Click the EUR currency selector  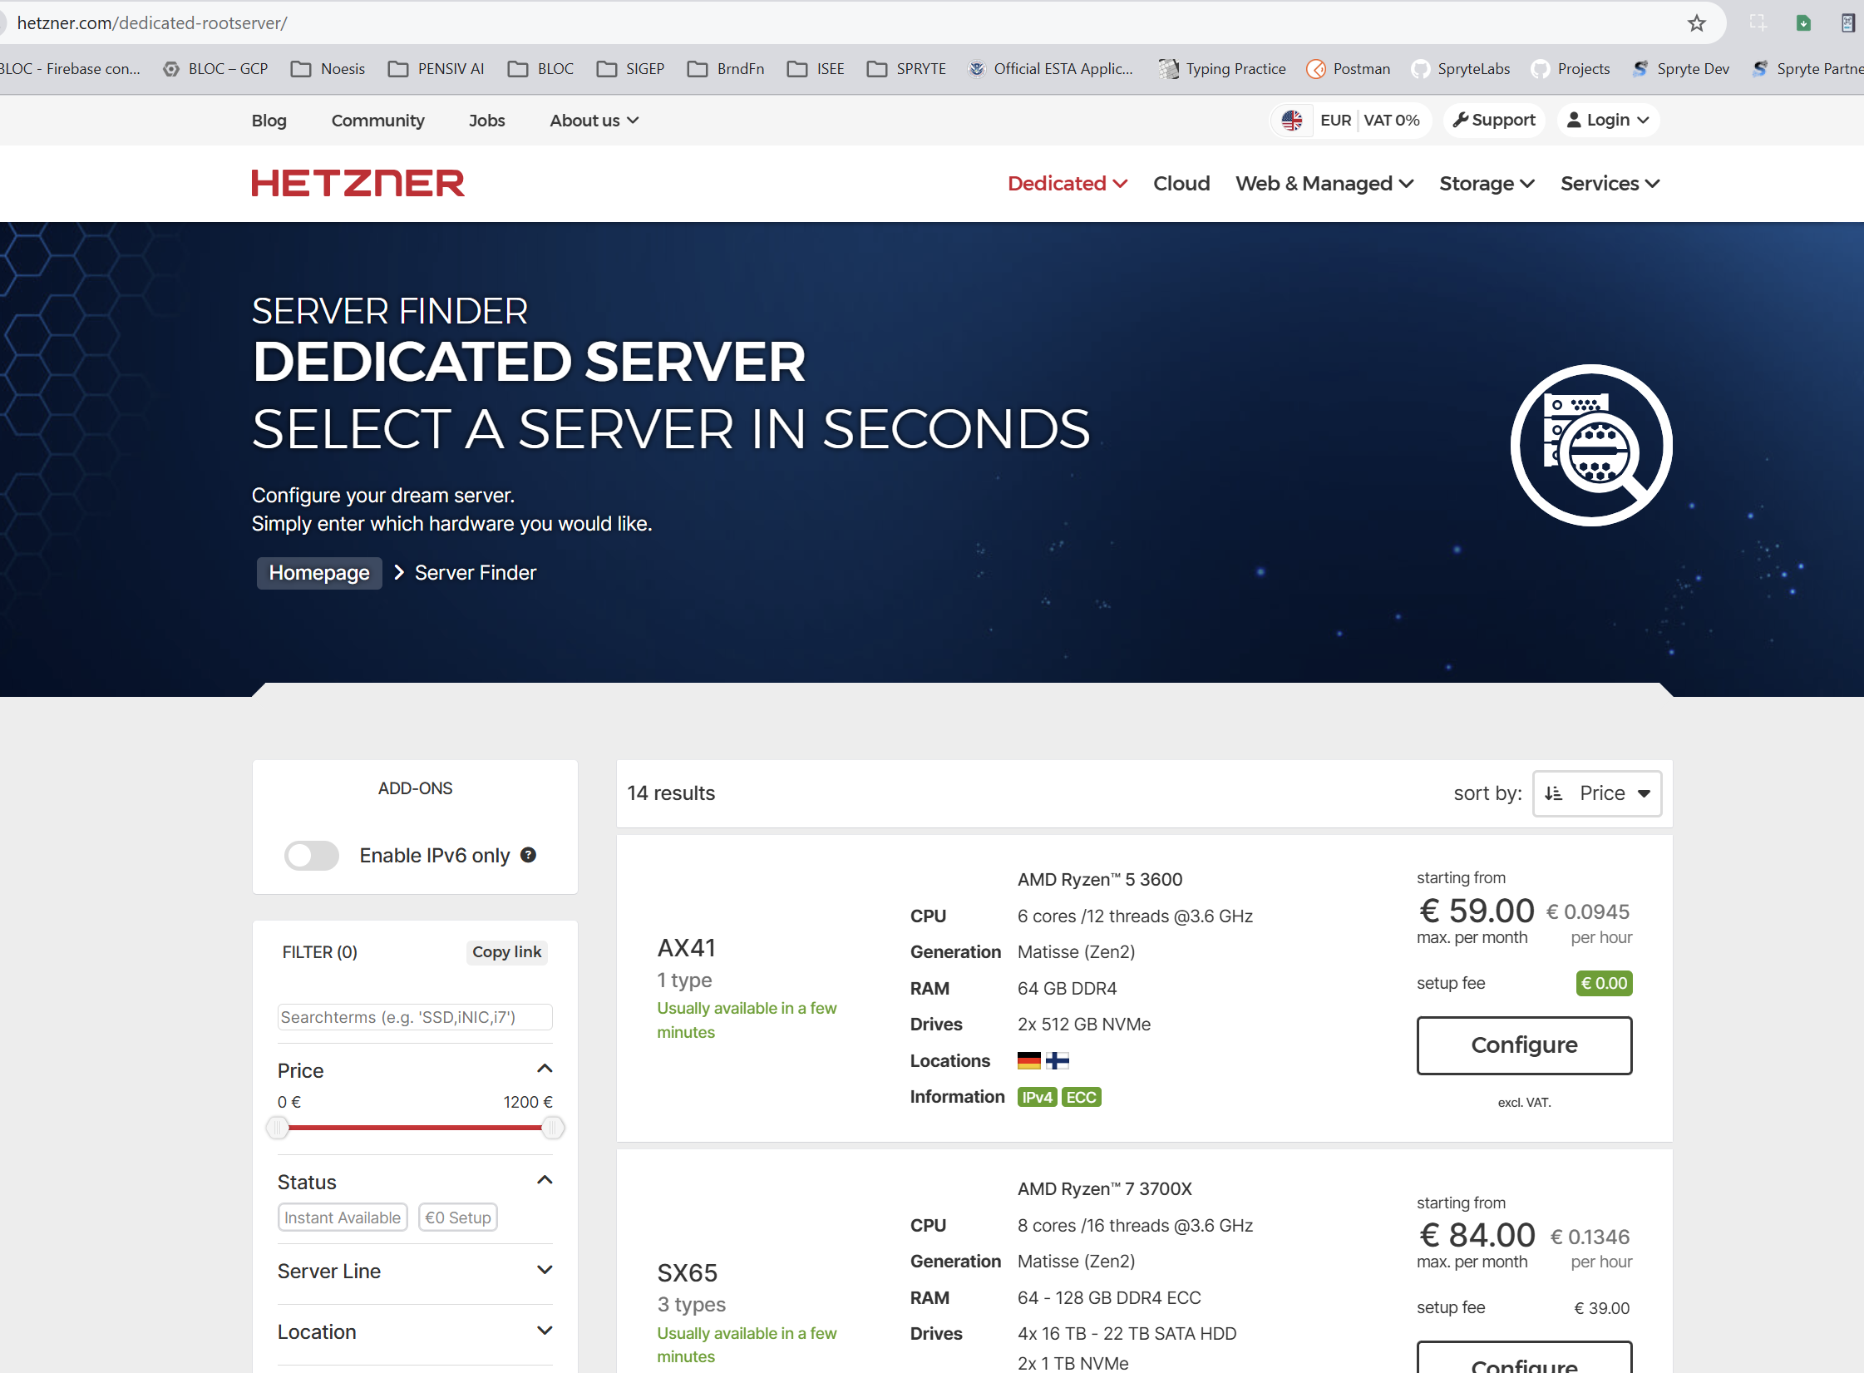(1335, 121)
